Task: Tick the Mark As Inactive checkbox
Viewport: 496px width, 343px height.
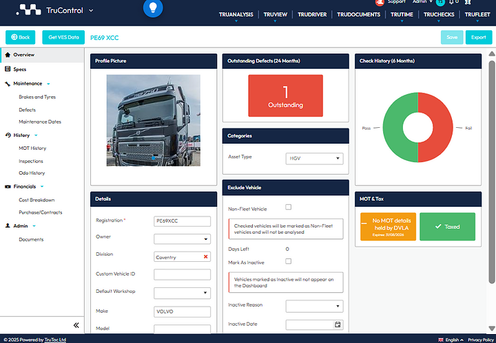Action: [x=288, y=261]
